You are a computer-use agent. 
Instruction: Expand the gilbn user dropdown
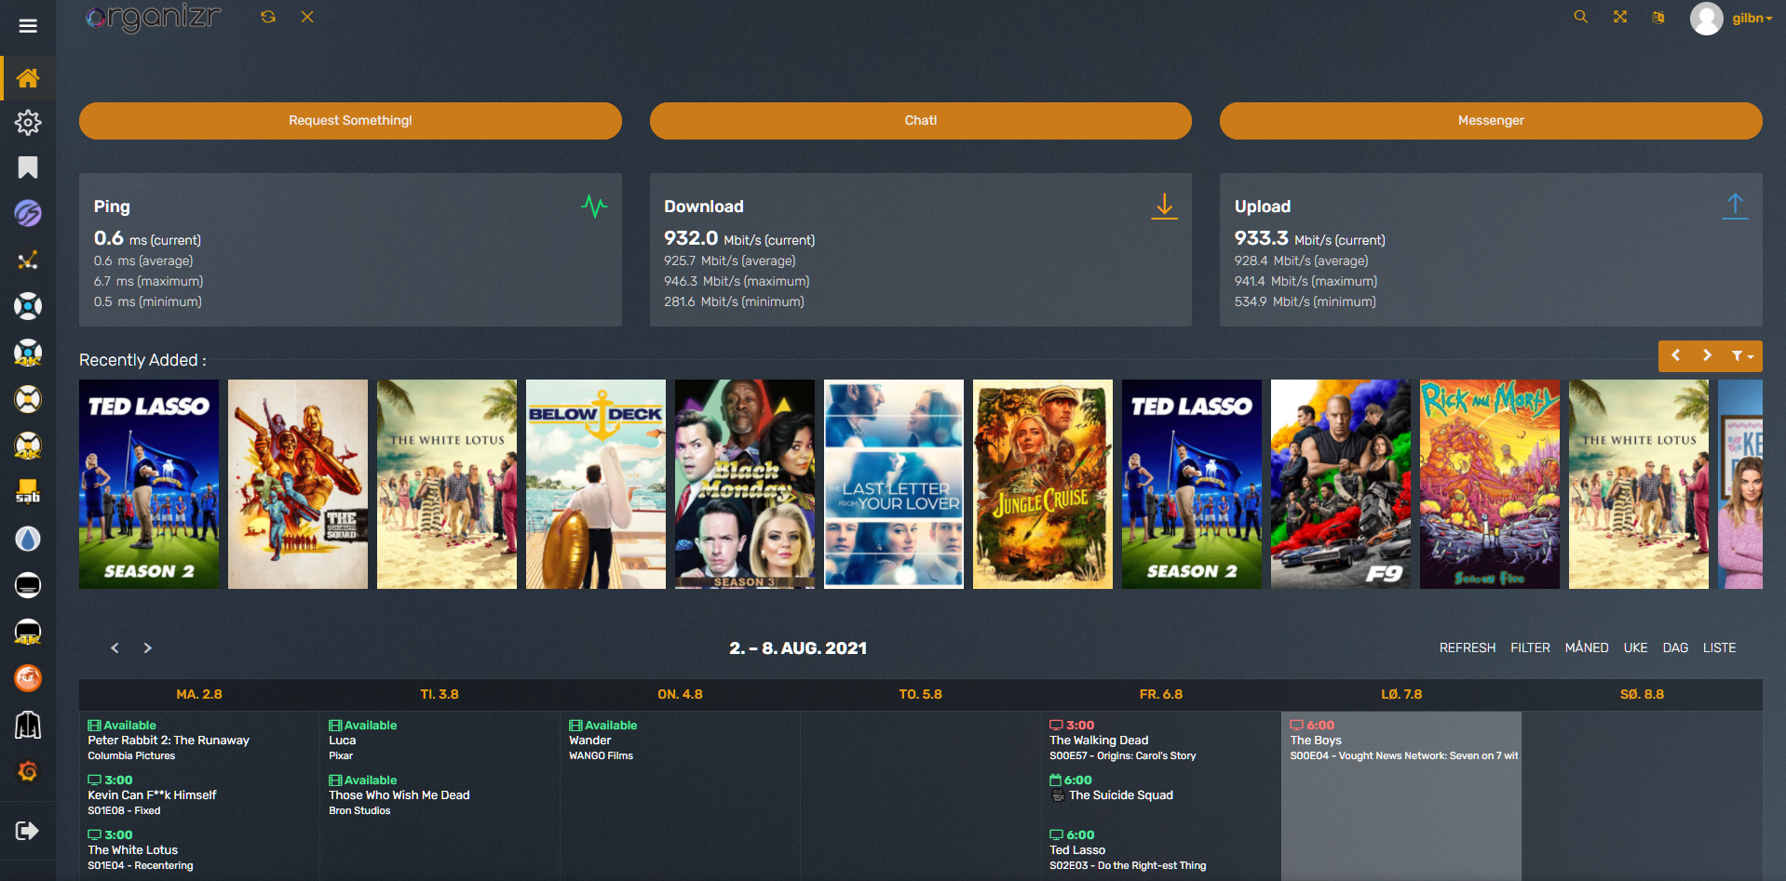click(1752, 18)
